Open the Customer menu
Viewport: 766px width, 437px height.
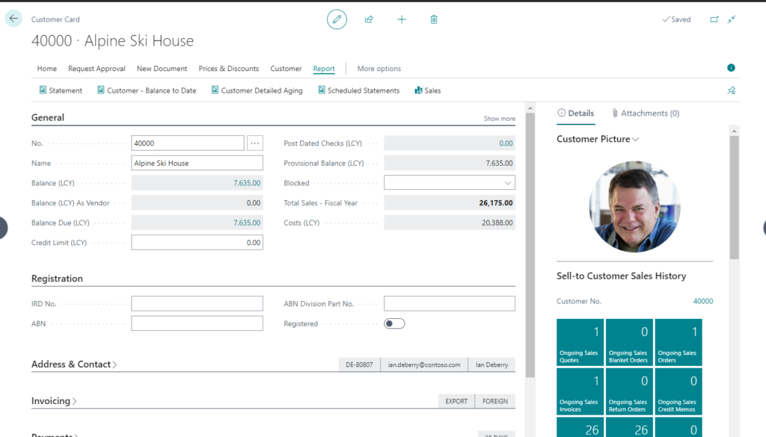286,69
